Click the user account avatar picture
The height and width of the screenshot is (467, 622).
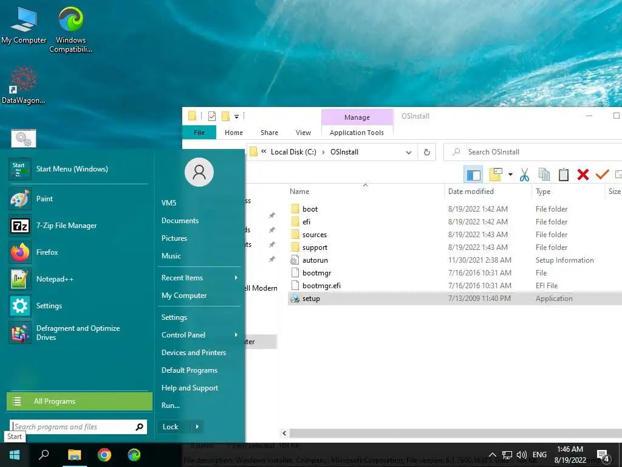(199, 172)
